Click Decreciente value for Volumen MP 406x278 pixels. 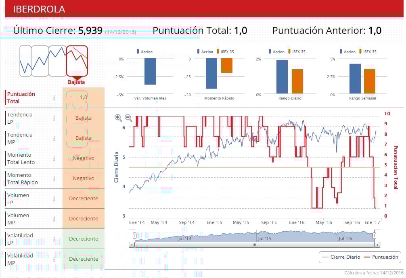84,219
